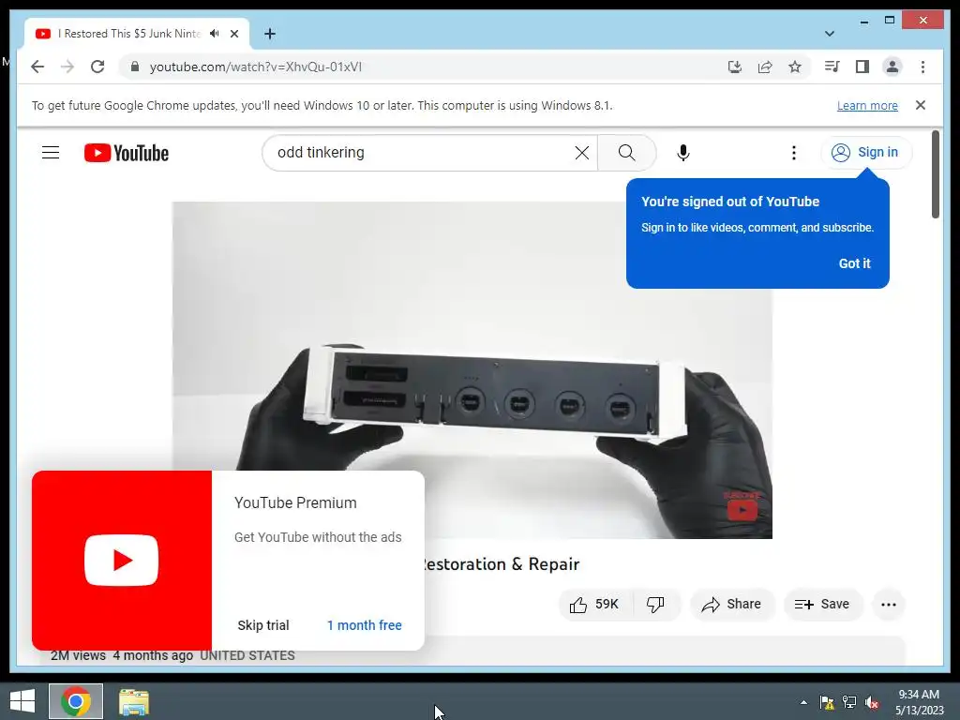
Task: Like the video (59K)
Action: click(593, 605)
